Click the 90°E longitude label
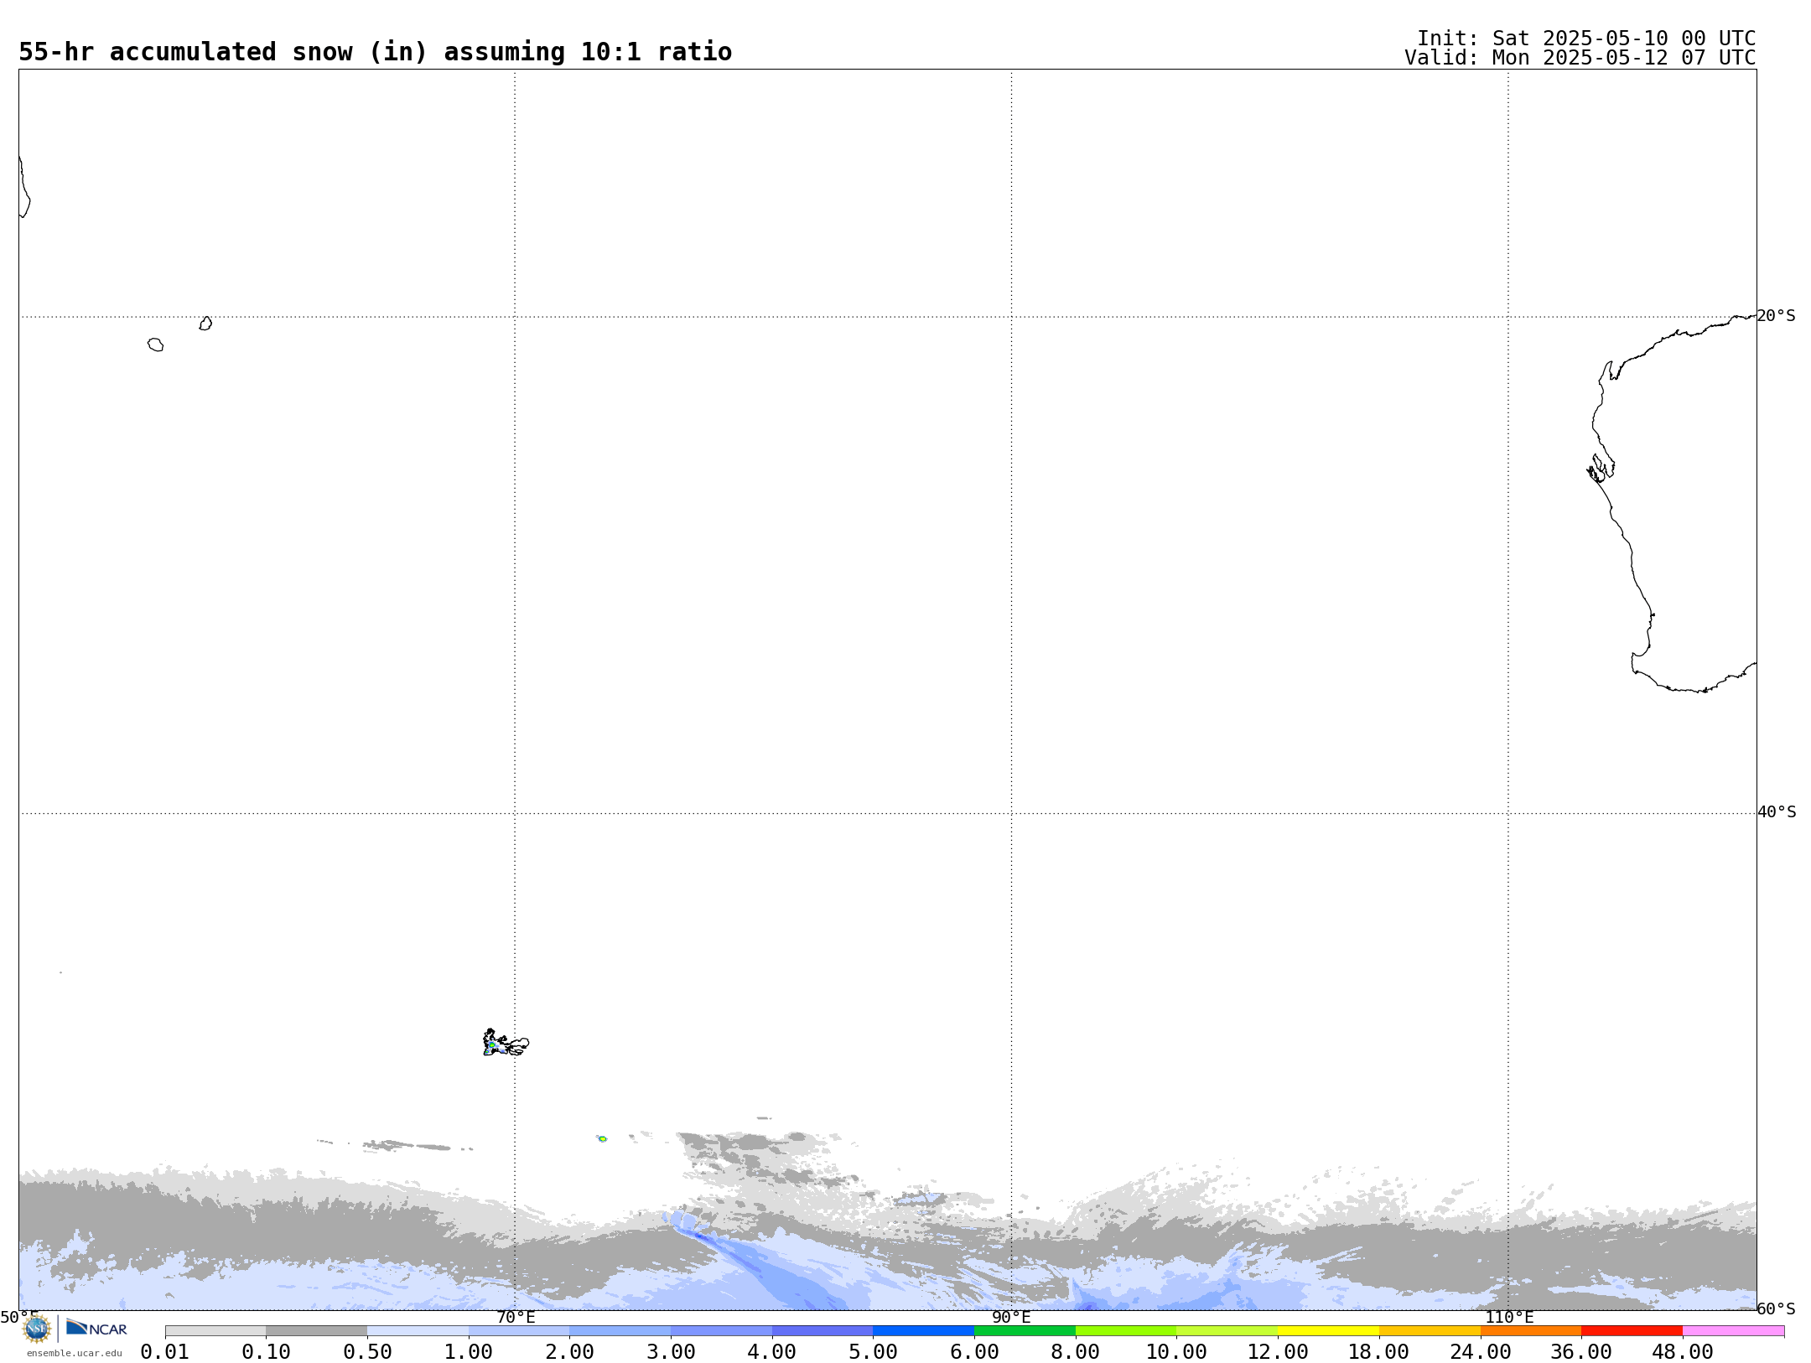The width and height of the screenshot is (1811, 1363). tap(1011, 1317)
